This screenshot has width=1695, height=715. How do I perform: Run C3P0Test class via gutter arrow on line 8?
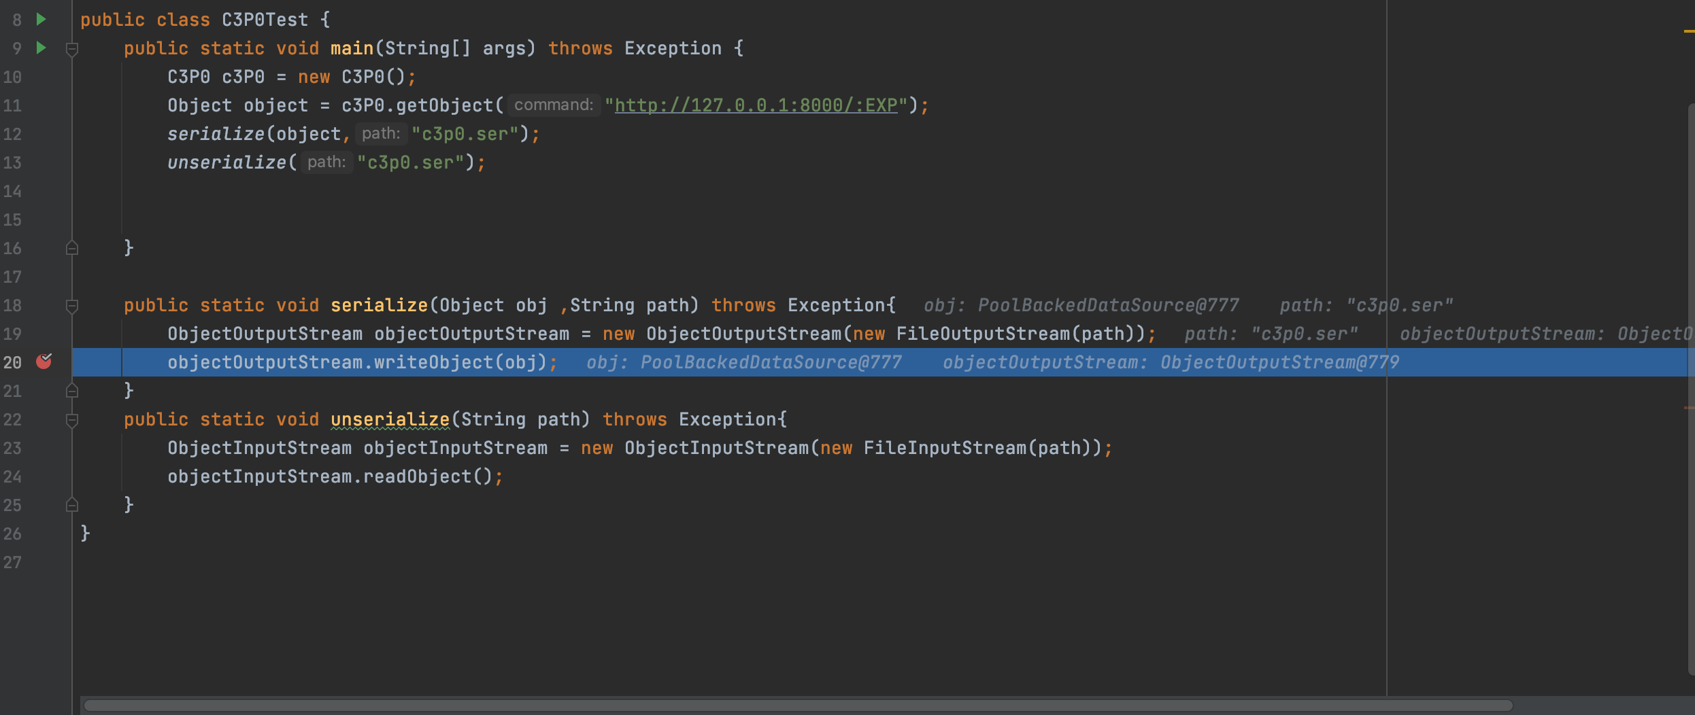coord(41,19)
